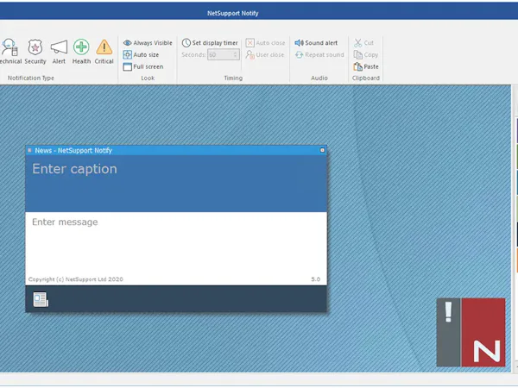Click the 5.0 version text

[315, 279]
